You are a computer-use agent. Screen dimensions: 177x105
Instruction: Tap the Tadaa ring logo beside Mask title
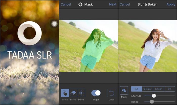pyautogui.click(x=80, y=4)
